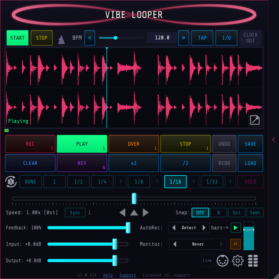Open the waveform pop-out expand icon

(255, 120)
